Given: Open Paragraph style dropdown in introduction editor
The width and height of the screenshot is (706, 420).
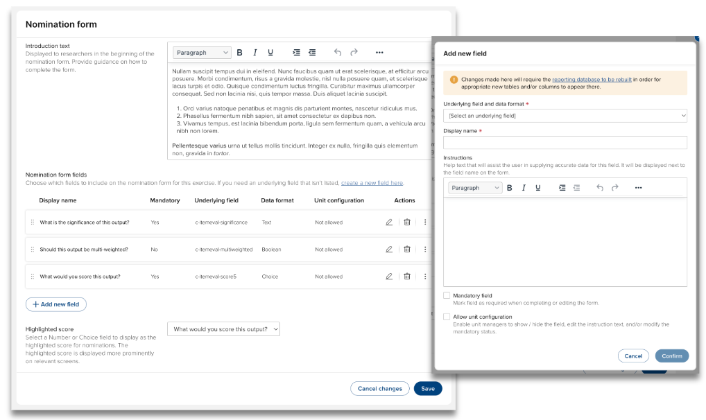Looking at the screenshot, I should [x=202, y=53].
